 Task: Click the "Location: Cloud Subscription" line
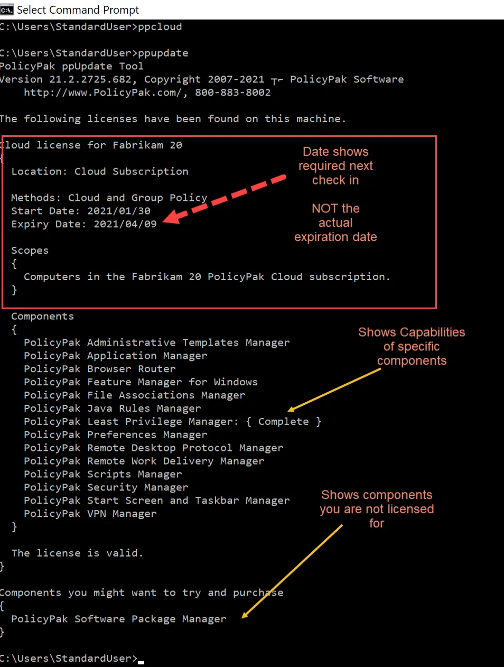tap(99, 171)
